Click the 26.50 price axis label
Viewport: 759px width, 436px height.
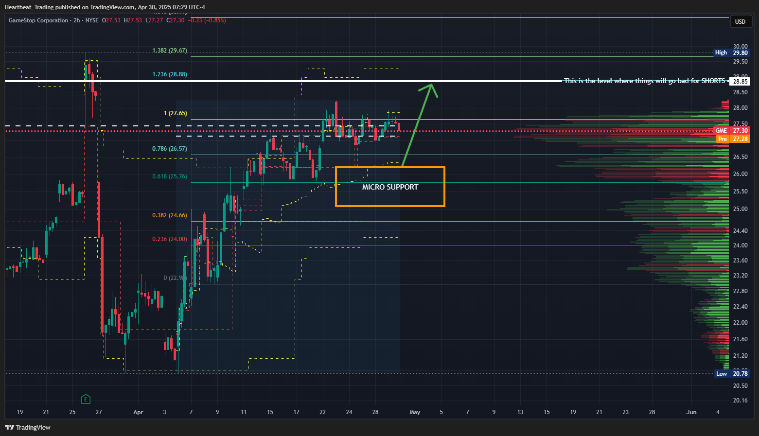(x=741, y=157)
